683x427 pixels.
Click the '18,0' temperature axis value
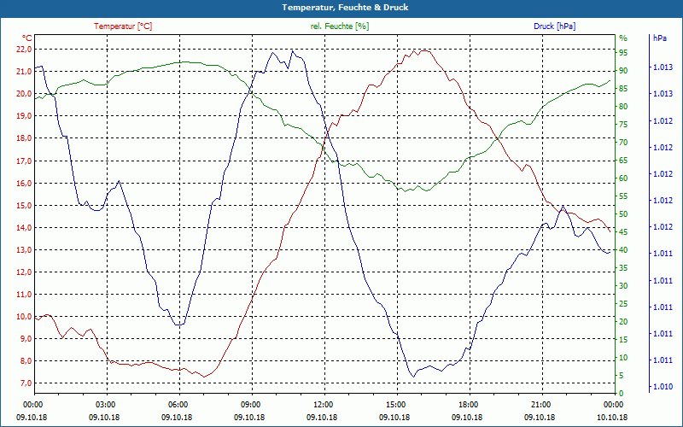(x=24, y=138)
